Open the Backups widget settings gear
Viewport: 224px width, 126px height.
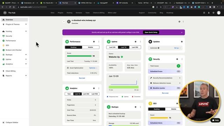pyautogui.click(x=135, y=107)
